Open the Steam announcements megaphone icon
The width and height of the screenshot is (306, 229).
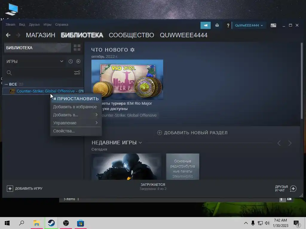[206, 25]
